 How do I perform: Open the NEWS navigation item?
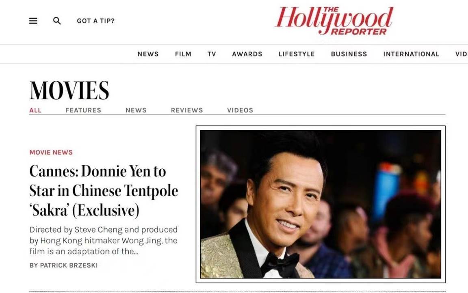148,54
